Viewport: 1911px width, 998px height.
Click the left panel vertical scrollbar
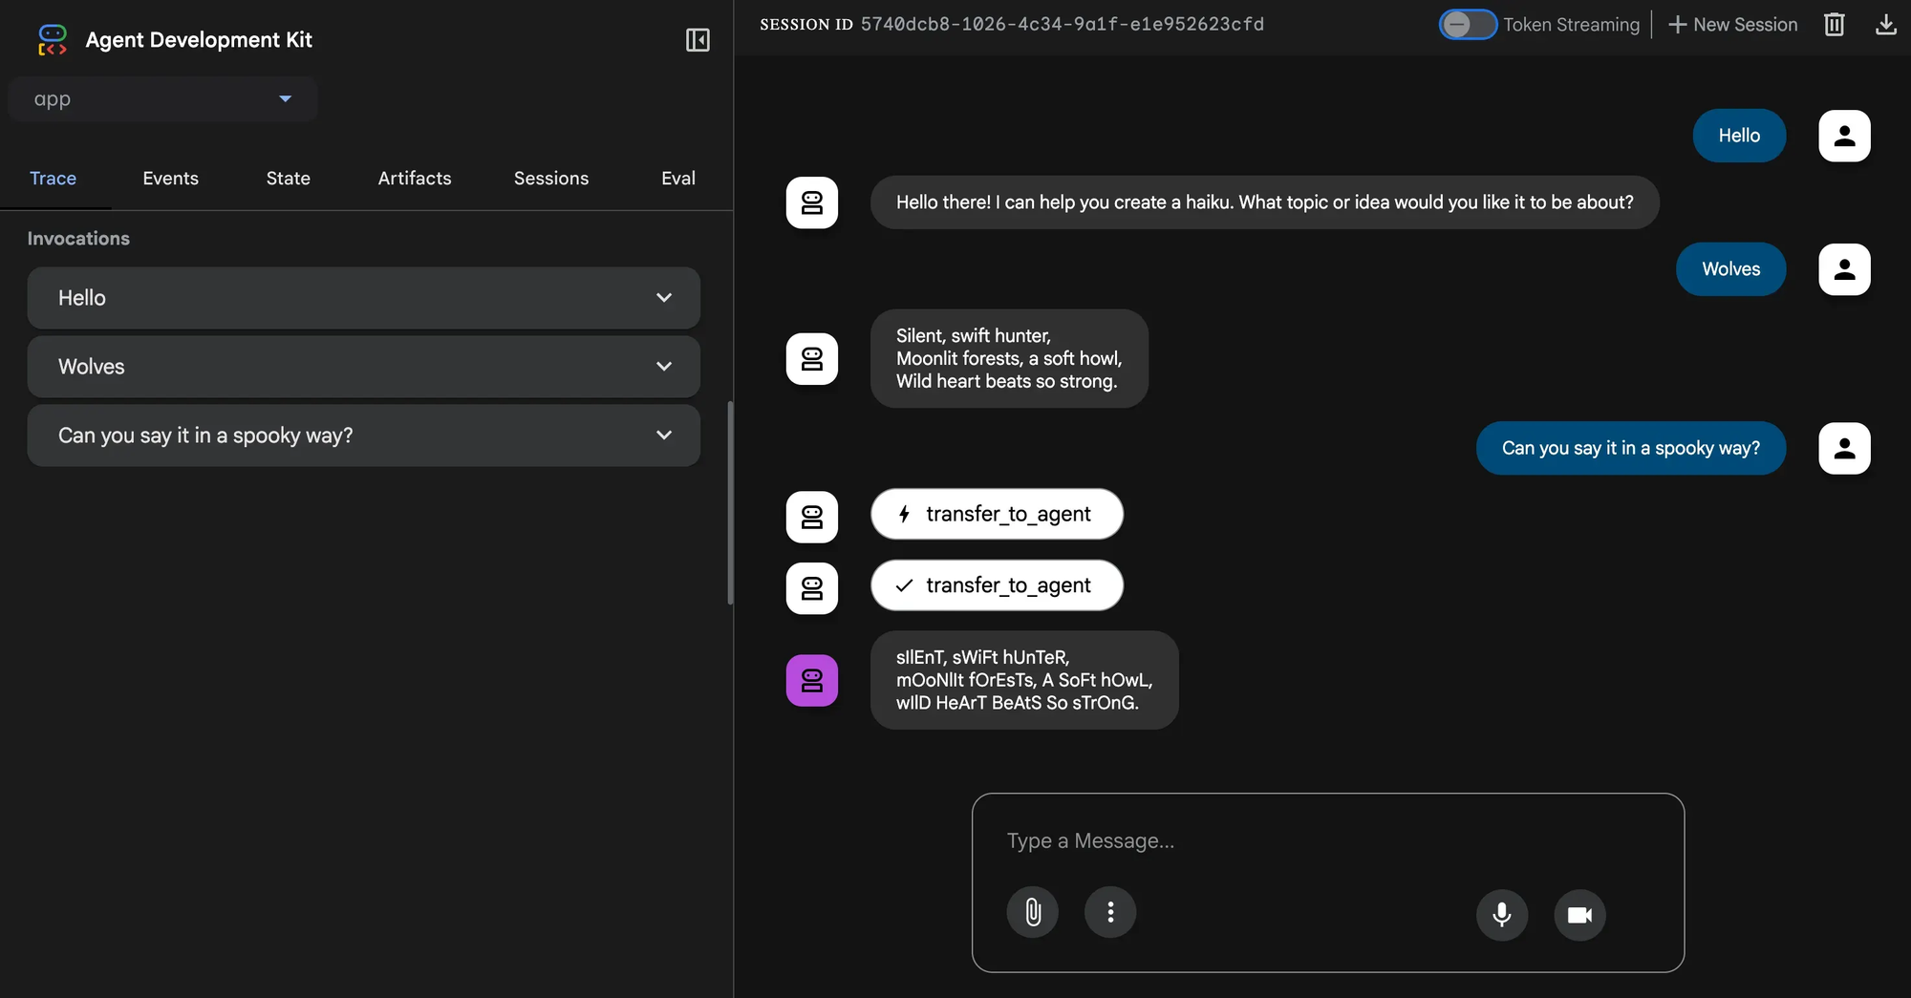730,502
